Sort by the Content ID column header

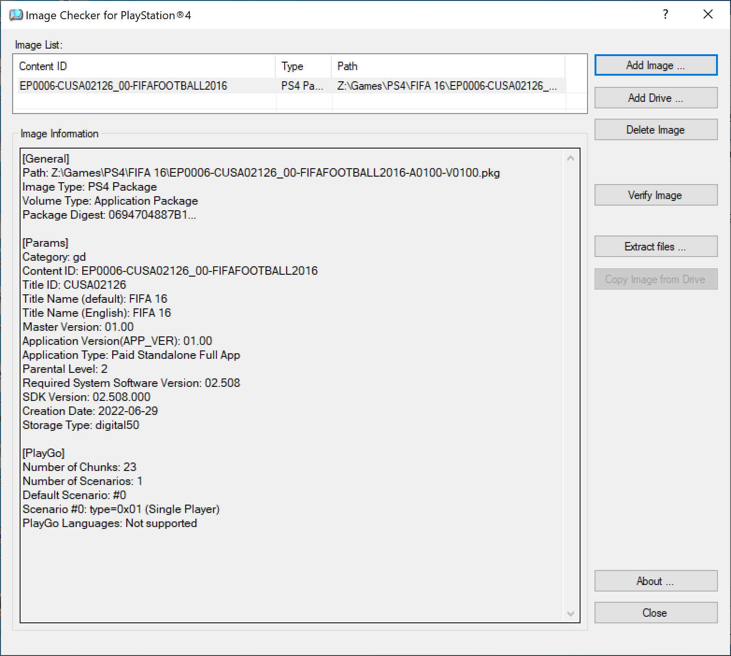(x=144, y=66)
